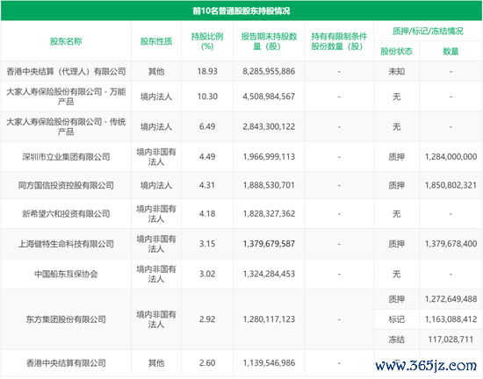The width and height of the screenshot is (483, 379).
Task: Click the 持股比例(%) column header
Action: click(x=207, y=41)
